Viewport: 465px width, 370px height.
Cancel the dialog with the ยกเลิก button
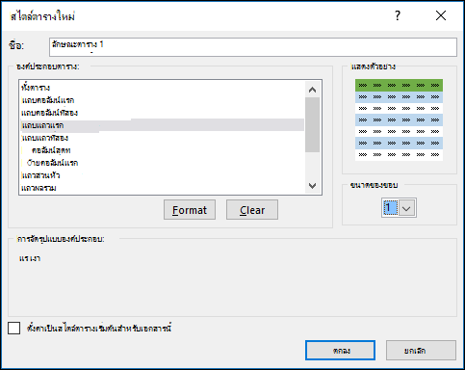[x=421, y=351]
